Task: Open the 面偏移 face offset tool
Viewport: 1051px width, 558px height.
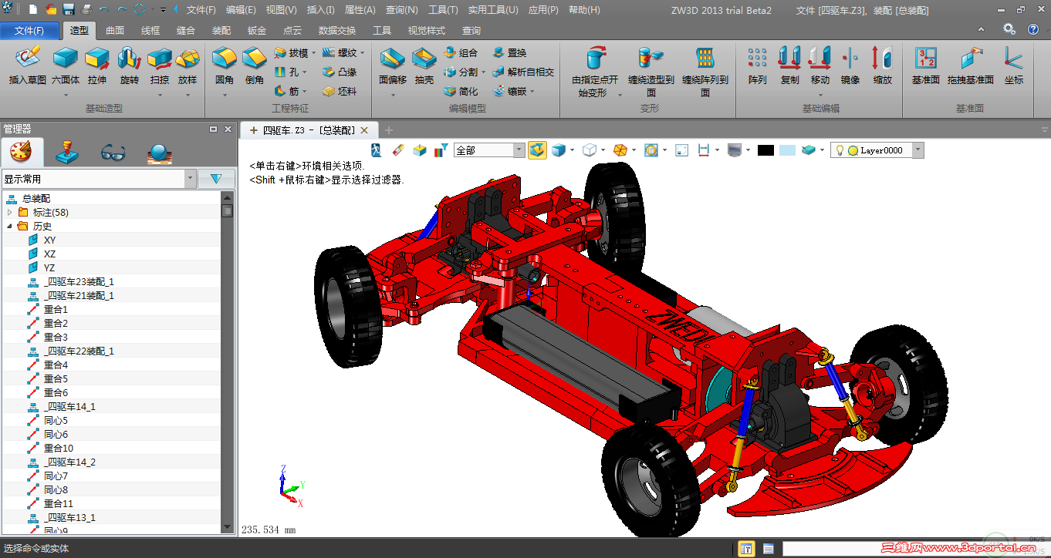Action: [393, 66]
